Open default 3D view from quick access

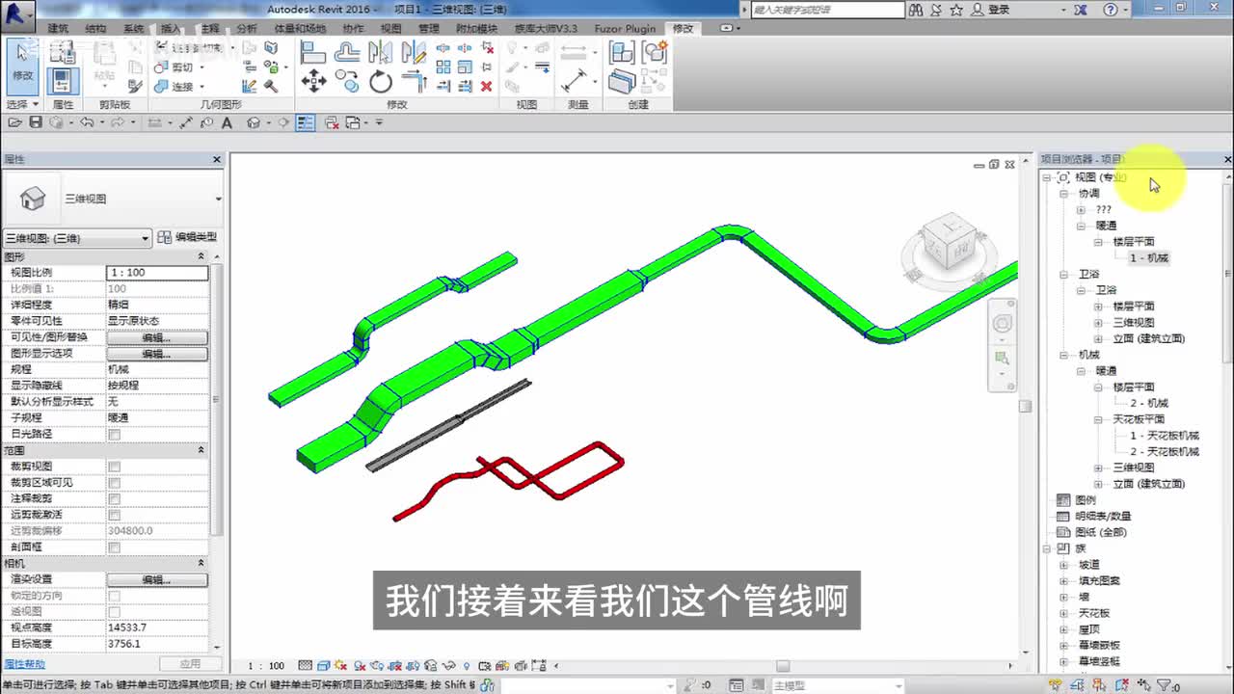click(x=253, y=122)
